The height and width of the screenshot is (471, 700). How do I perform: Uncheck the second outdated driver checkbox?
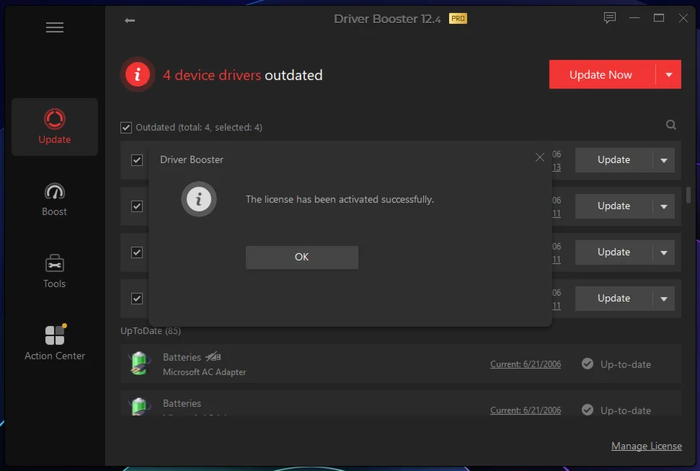137,206
